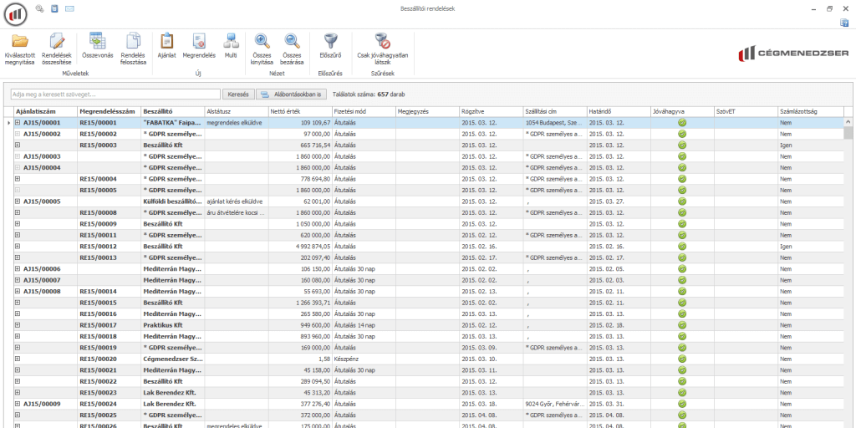The height and width of the screenshot is (428, 856).
Task: Expand the AJ15/00001 row
Action: (x=18, y=122)
